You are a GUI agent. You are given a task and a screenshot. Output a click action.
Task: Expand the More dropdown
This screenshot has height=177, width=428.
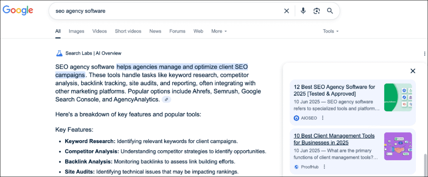219,31
